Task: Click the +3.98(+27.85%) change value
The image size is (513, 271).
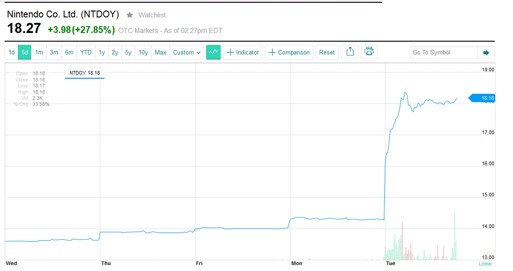Action: click(x=81, y=30)
